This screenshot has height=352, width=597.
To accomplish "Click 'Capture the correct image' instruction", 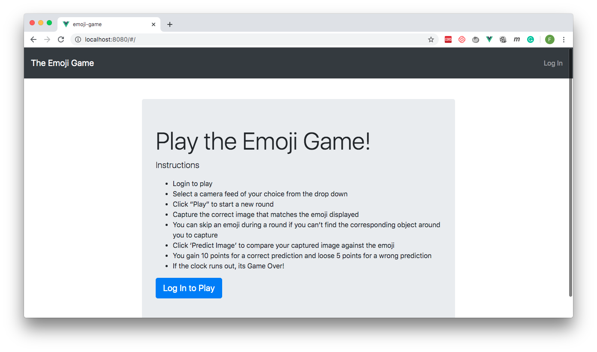I will (x=265, y=214).
